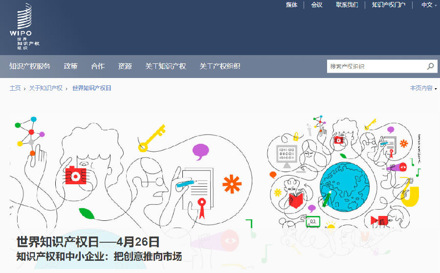
Task: Open the 关于知识产权 menu
Action: (x=166, y=66)
